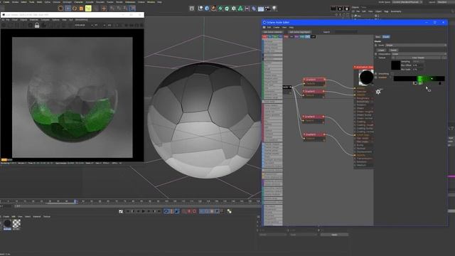Open the Mode dropdown in Shader panel
Screen dimensions: 455x256
click(415, 46)
